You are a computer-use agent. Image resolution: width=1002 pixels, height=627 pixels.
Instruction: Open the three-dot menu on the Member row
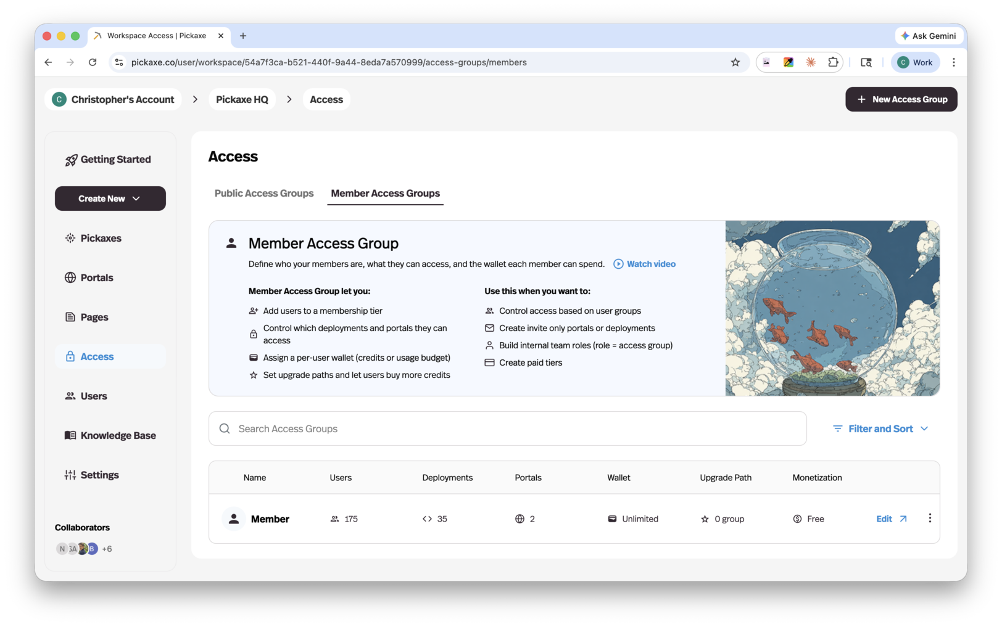point(930,518)
